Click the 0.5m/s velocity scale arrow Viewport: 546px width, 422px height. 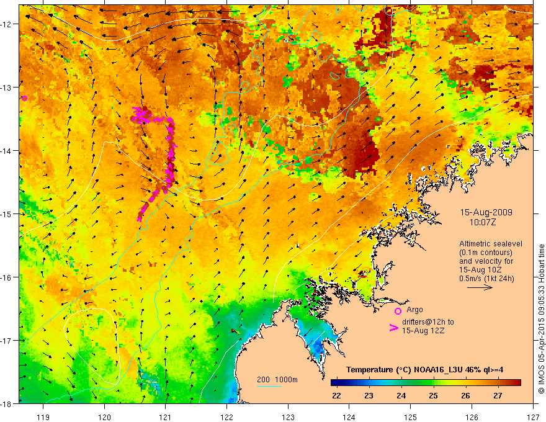(480, 287)
